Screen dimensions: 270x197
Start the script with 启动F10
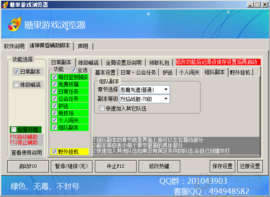tap(28, 166)
